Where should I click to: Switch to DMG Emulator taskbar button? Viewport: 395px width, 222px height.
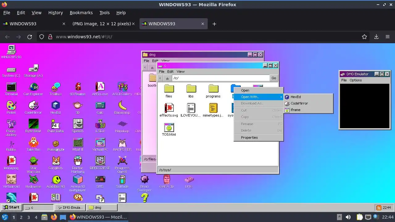pos(70,208)
